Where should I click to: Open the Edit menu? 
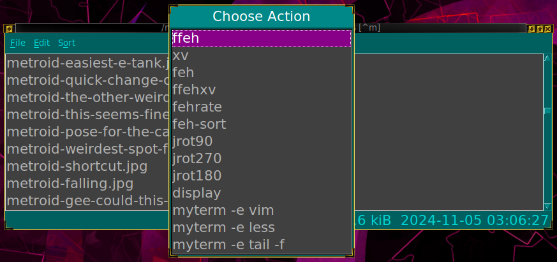(42, 43)
